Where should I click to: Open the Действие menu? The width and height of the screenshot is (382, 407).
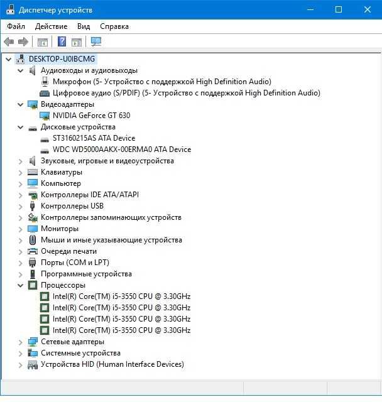(x=51, y=26)
